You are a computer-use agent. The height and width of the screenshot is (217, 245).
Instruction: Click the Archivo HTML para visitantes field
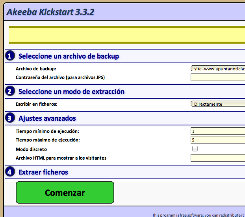tap(218, 158)
